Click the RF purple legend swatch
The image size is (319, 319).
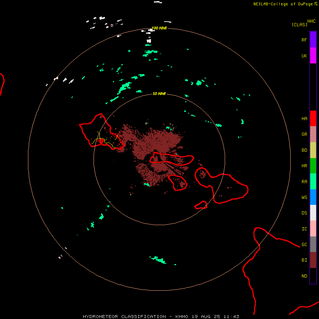313,40
